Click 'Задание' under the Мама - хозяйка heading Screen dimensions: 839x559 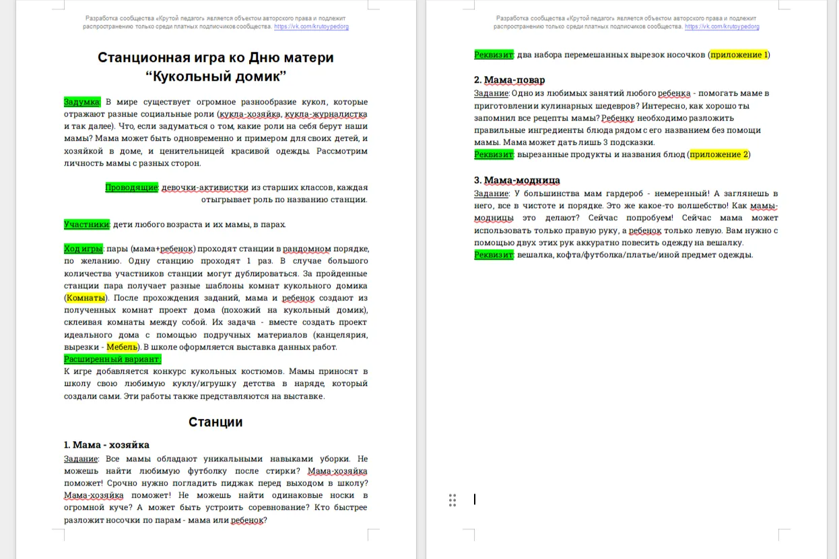(x=81, y=459)
